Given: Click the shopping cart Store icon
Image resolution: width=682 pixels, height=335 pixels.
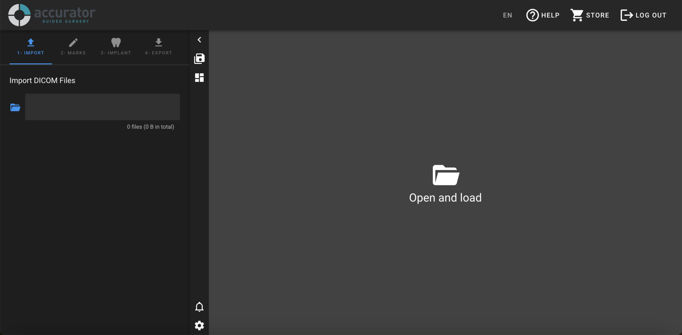Looking at the screenshot, I should 577,15.
